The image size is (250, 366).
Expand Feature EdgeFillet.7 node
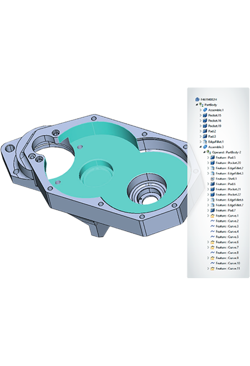click(208, 205)
